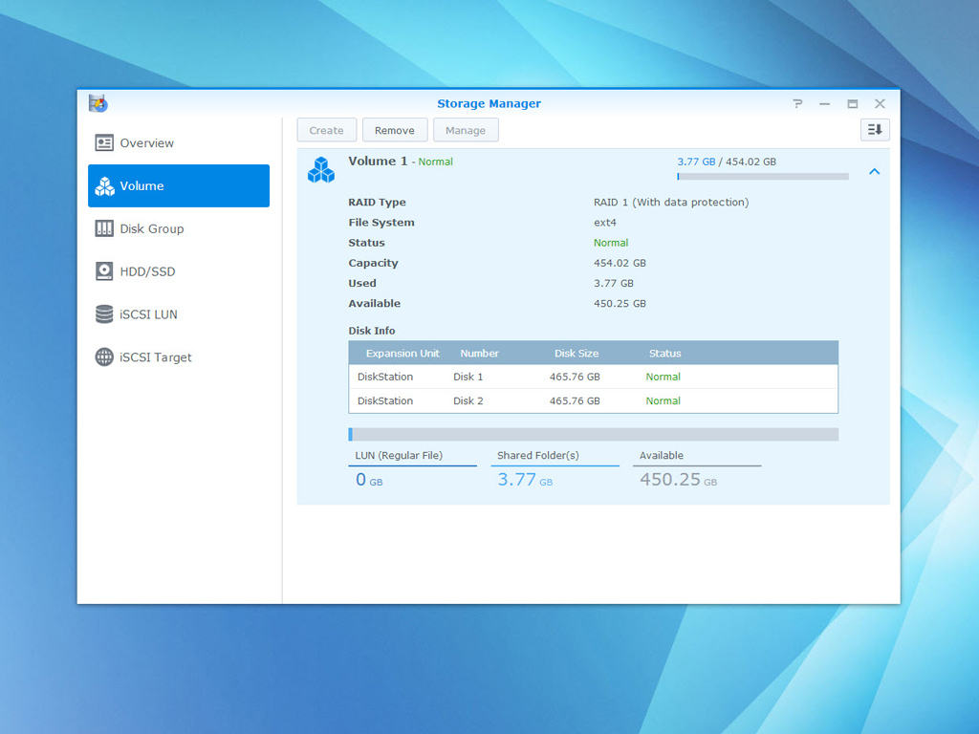
Task: Select the Disk 2 row cell
Action: point(468,400)
